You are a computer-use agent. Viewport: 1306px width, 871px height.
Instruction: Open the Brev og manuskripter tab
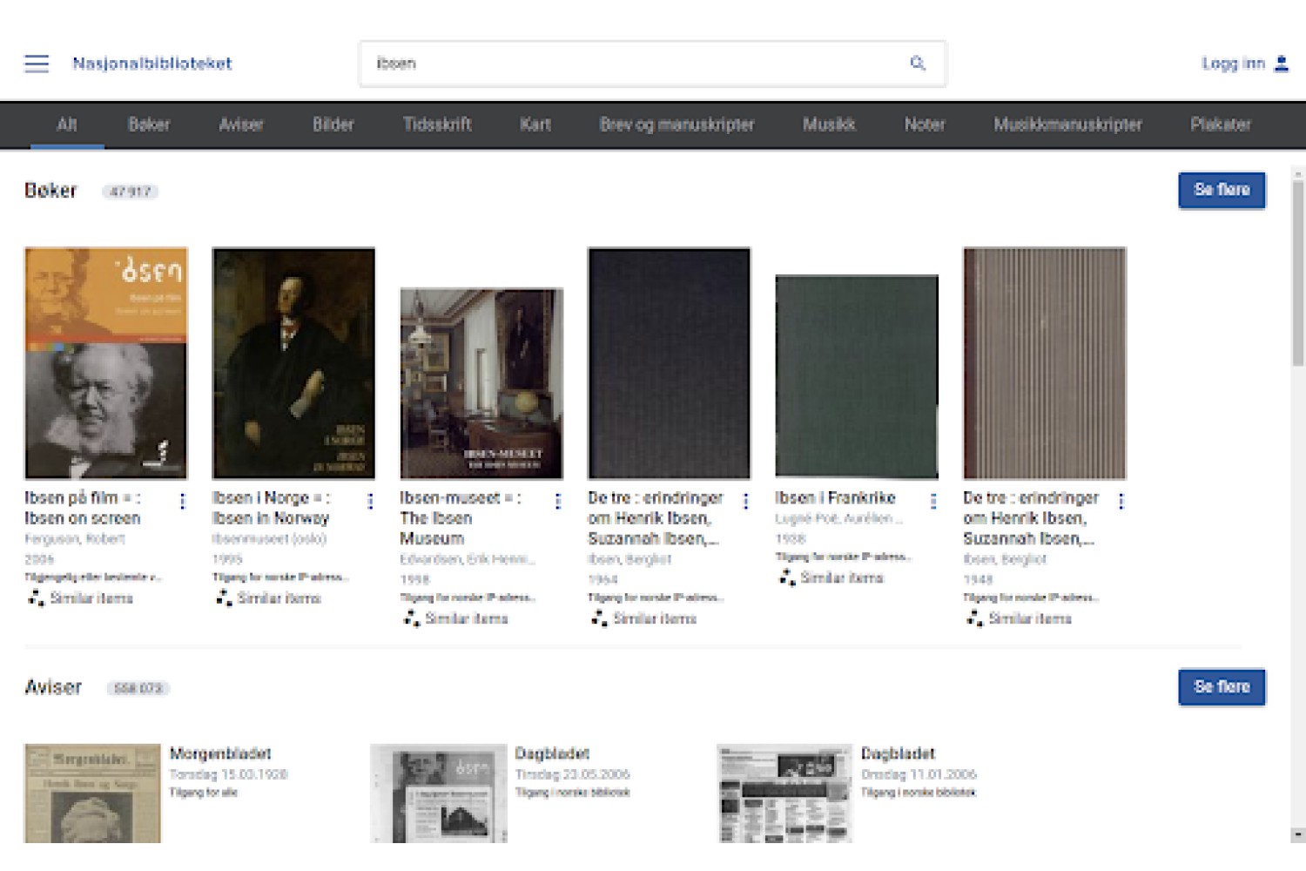click(677, 125)
